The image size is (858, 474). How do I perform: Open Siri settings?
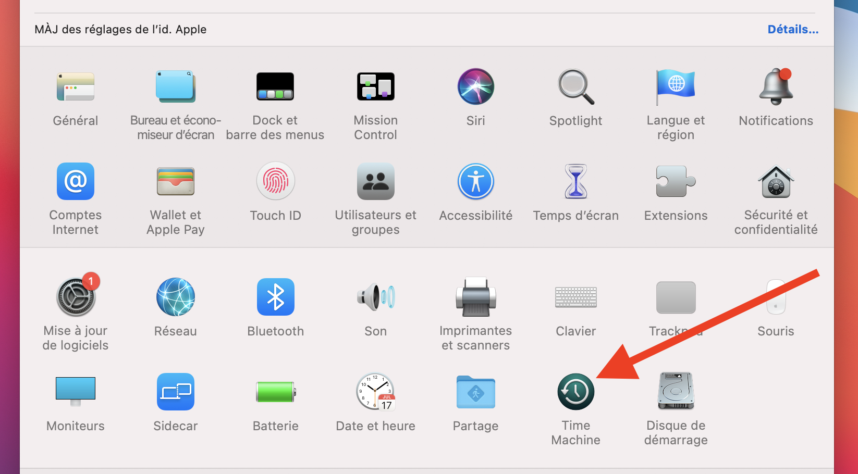pos(475,87)
